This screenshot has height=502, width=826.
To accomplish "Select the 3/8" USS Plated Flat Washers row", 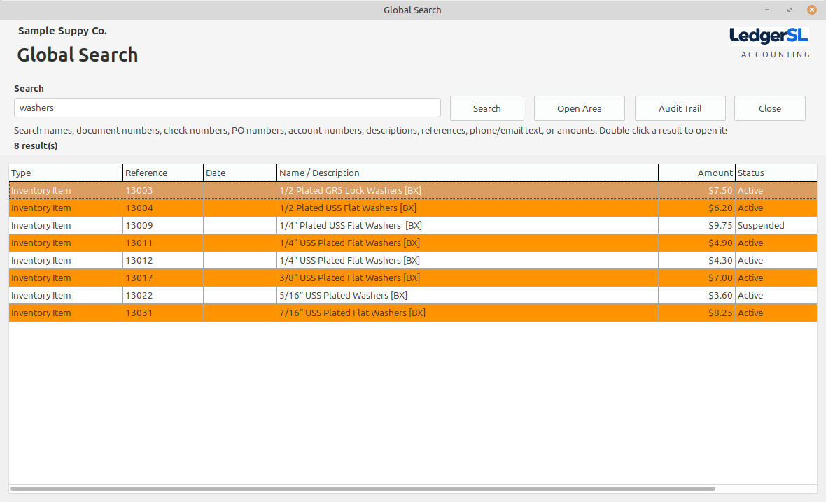I will pos(413,278).
